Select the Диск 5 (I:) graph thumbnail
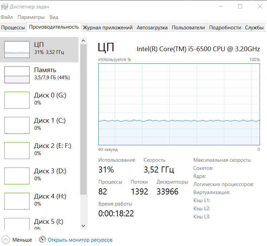This screenshot has height=246, width=267. tap(17, 224)
